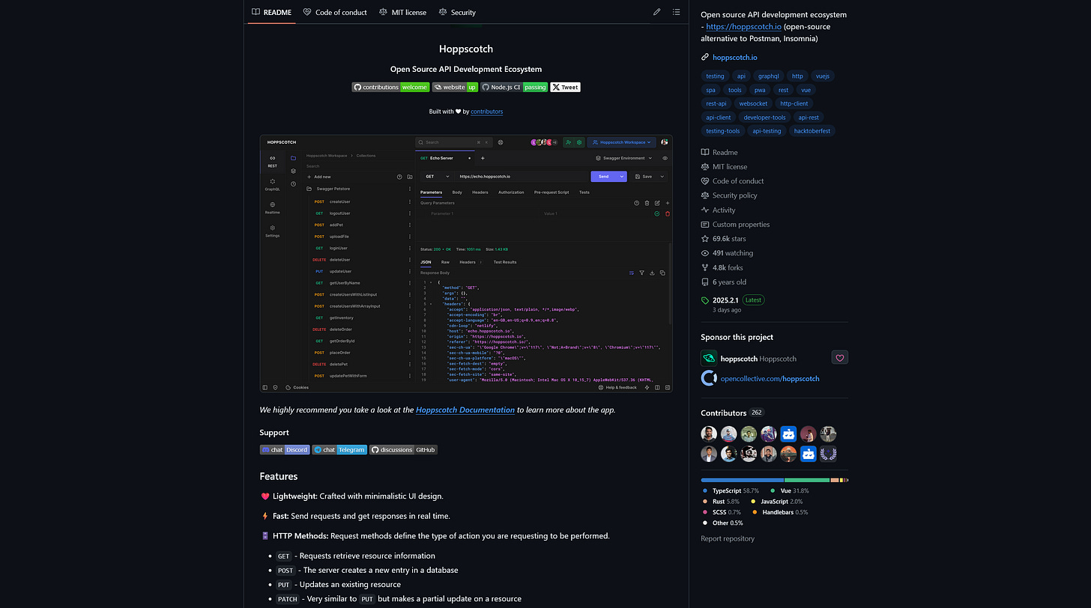The image size is (1091, 608).
Task: Click the TypeScript 58.7% language entry
Action: click(x=731, y=491)
